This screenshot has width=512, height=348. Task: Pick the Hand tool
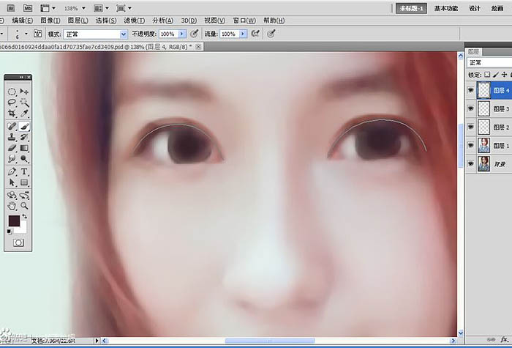[12, 206]
